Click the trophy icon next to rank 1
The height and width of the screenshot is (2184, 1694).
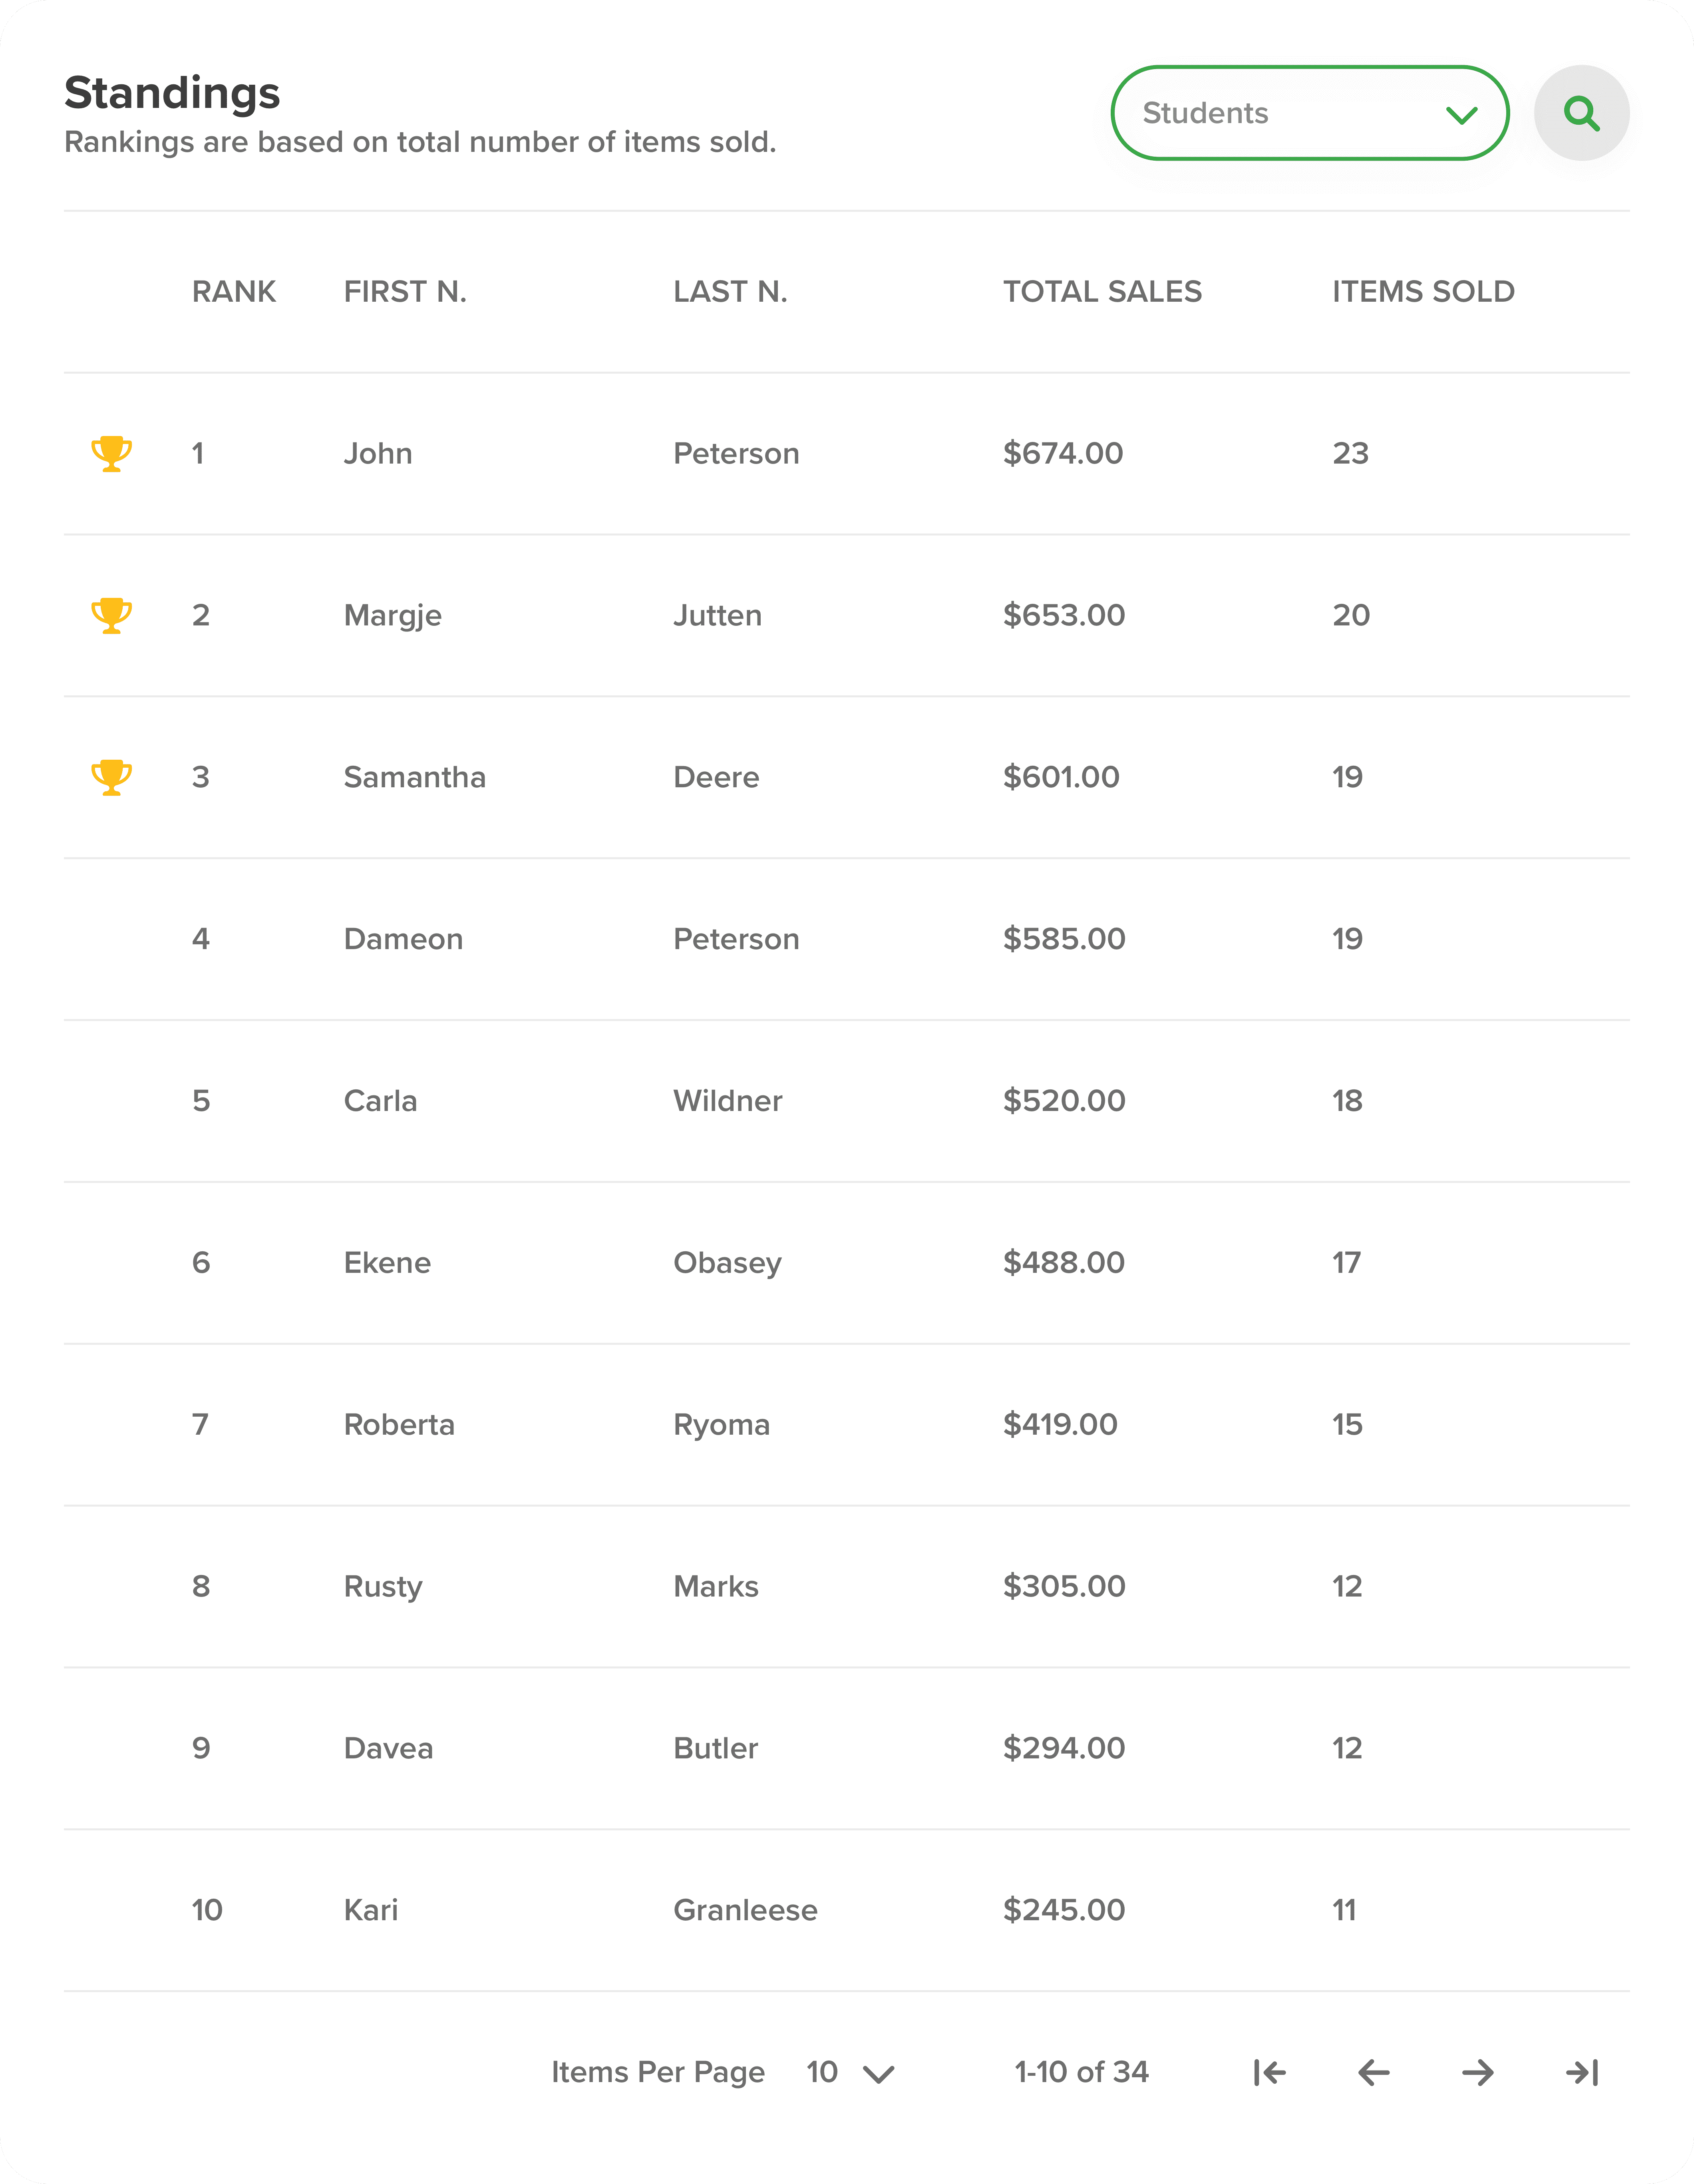[x=111, y=453]
